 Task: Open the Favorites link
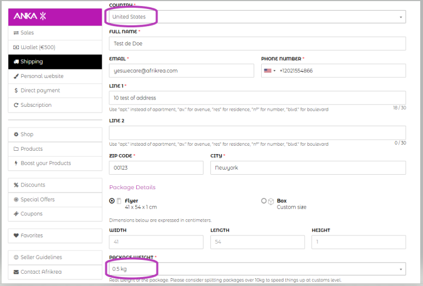pyautogui.click(x=55, y=235)
